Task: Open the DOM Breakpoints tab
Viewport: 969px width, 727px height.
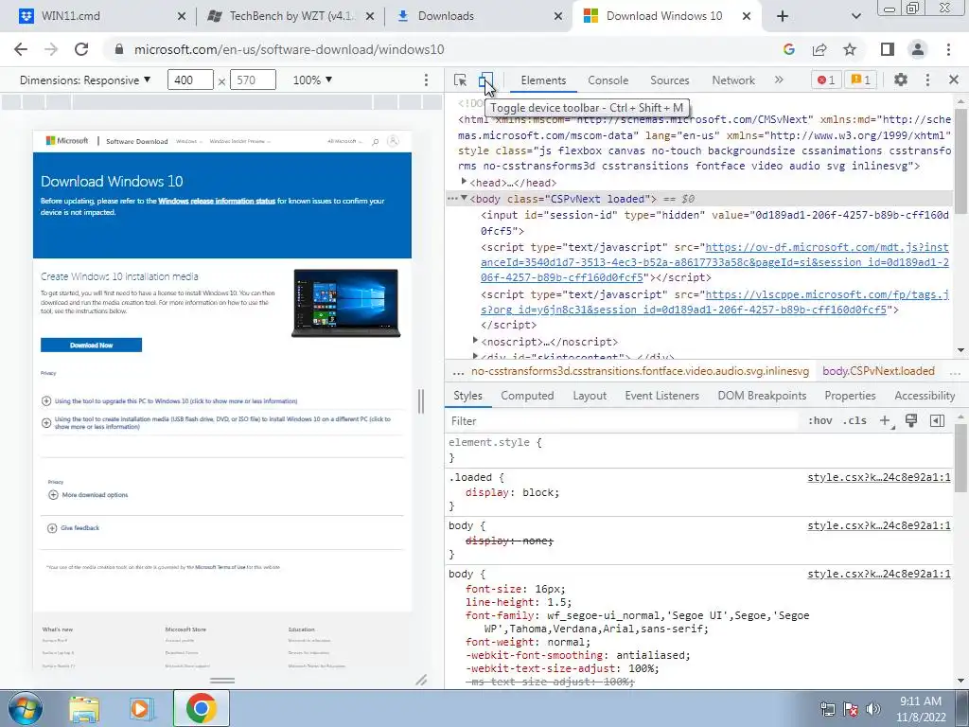Action: click(762, 396)
